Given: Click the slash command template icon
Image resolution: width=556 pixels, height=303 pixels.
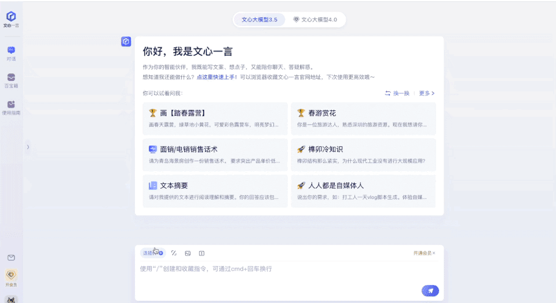Looking at the screenshot, I should click(x=174, y=253).
